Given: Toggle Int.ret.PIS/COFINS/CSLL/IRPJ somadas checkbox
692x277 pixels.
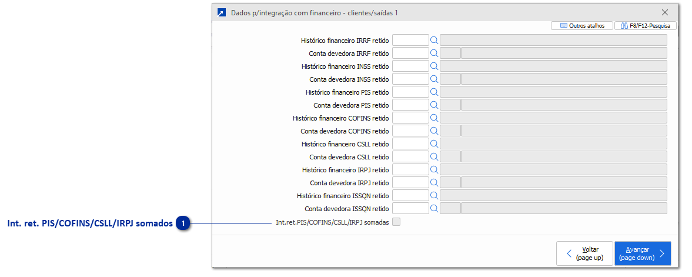Looking at the screenshot, I should pyautogui.click(x=396, y=222).
